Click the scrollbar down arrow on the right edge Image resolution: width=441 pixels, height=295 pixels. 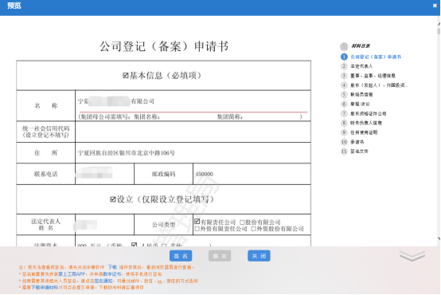[439, 238]
